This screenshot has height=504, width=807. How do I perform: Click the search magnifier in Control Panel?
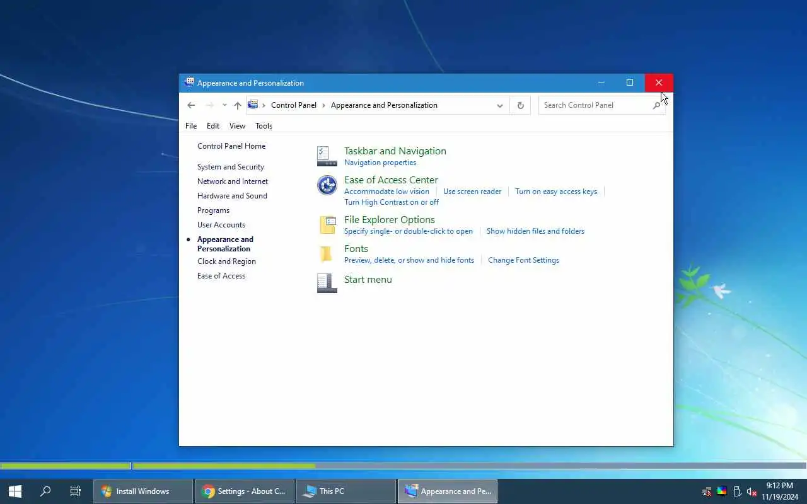coord(656,105)
